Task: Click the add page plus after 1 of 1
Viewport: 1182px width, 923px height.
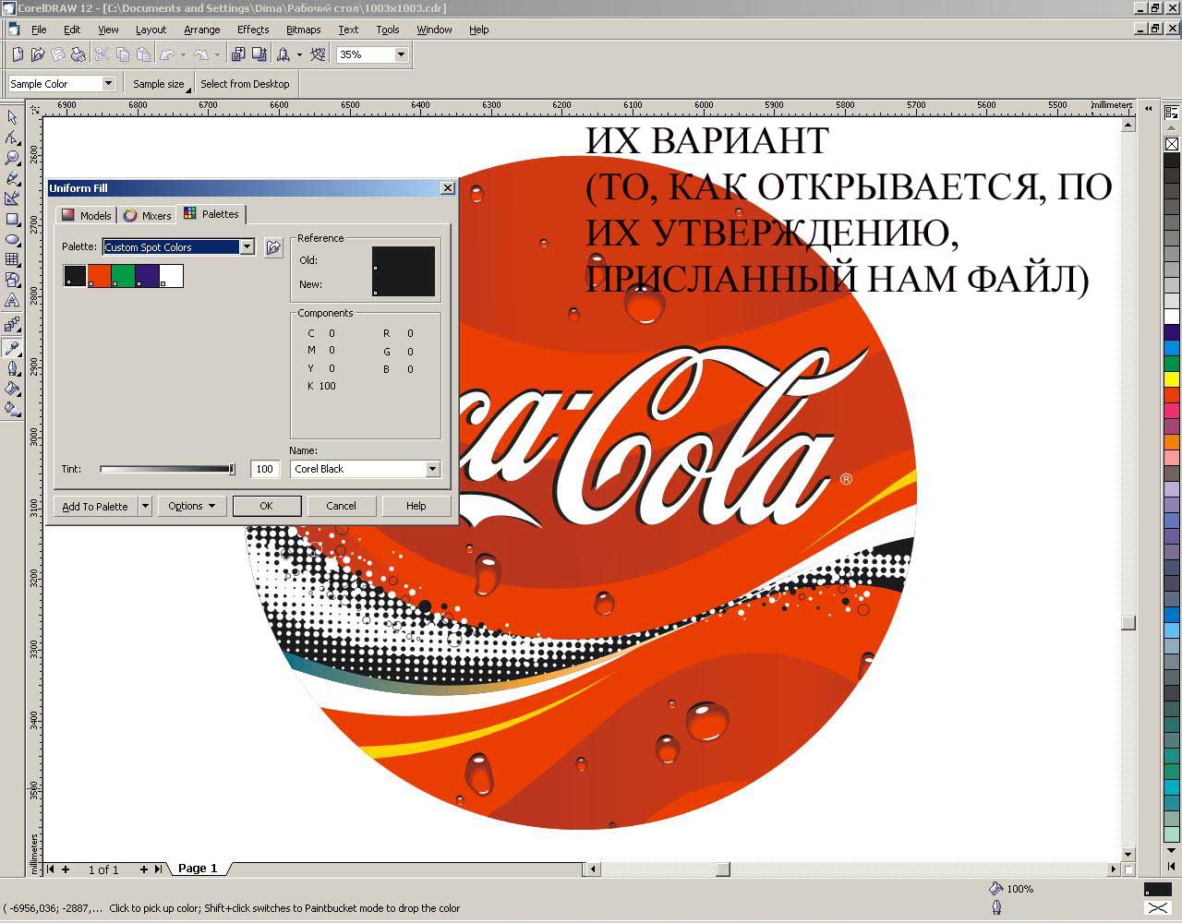Action: point(143,869)
